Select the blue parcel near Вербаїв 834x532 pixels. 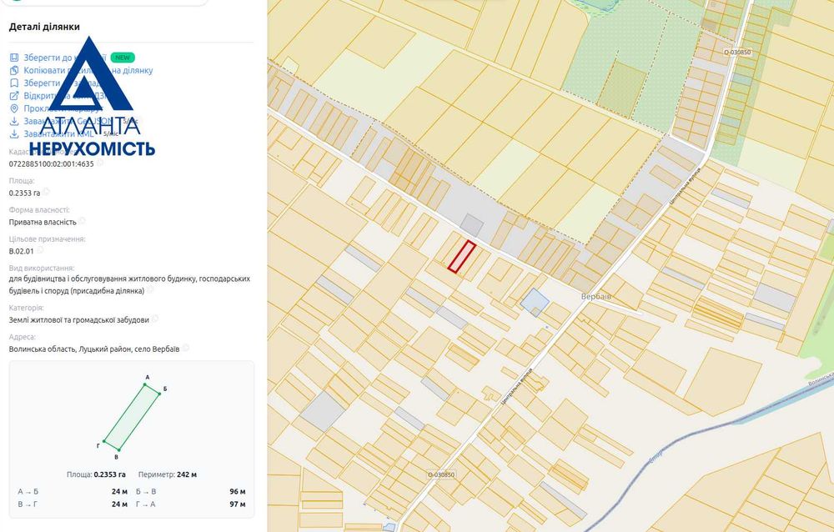535,302
